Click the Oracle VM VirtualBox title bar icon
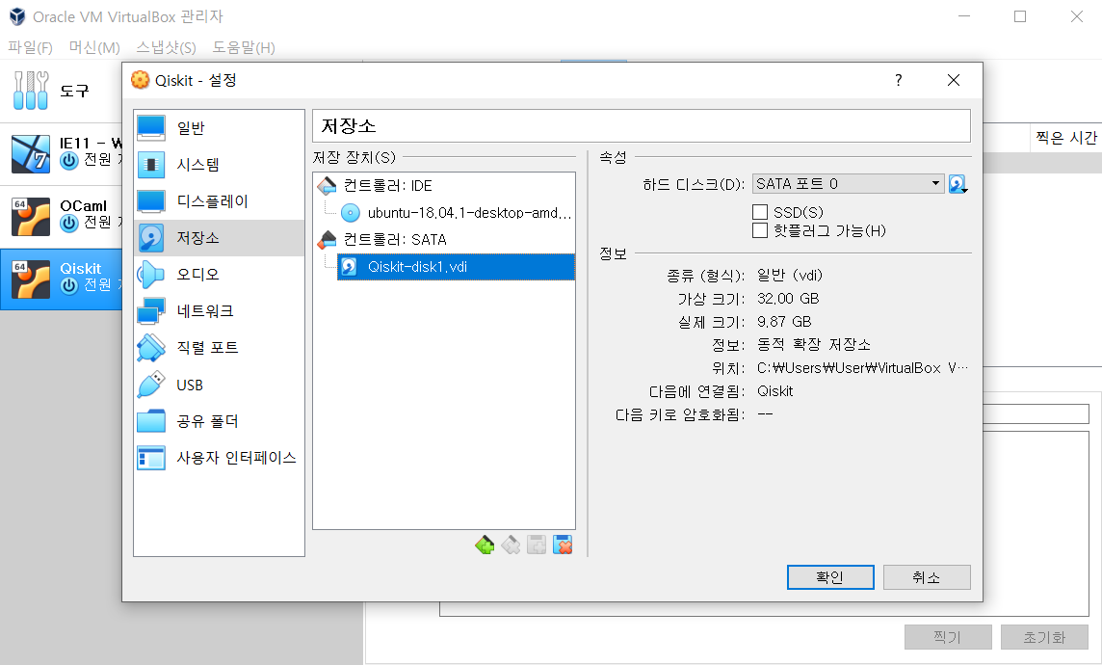Viewport: 1102px width, 665px height. (x=17, y=16)
